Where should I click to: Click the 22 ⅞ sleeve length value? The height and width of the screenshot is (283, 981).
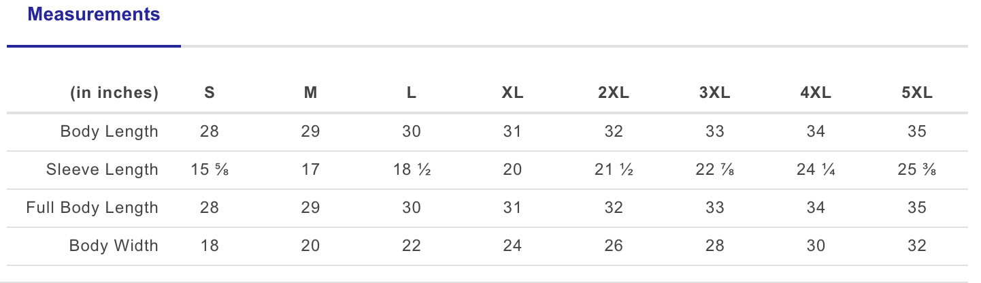[714, 169]
